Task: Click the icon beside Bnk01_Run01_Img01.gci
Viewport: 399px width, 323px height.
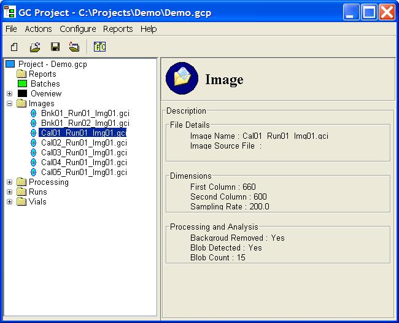Action: (34, 113)
